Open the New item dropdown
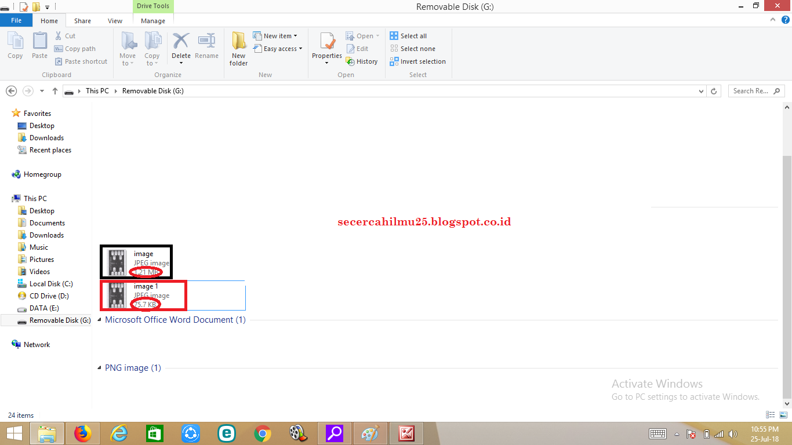Viewport: 792px width, 445px height. click(277, 35)
